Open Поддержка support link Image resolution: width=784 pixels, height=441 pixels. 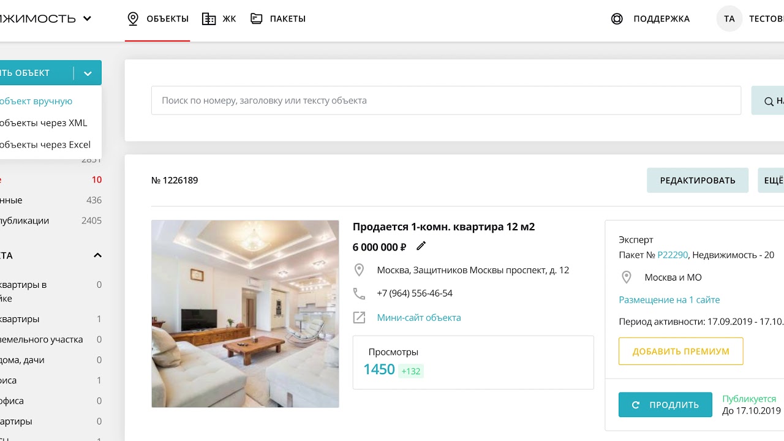point(661,19)
